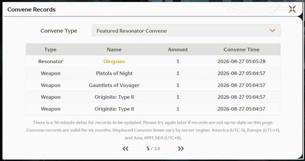Go to next records page
The height and width of the screenshot is (161, 305).
[181, 149]
